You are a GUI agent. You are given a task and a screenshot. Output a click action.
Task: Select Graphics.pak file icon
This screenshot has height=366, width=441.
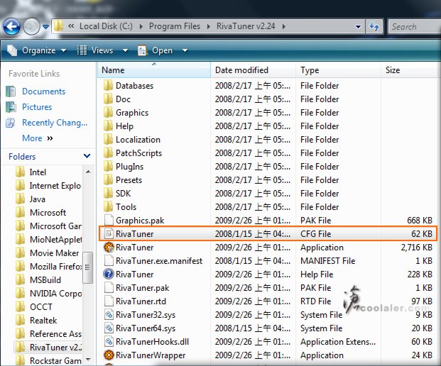109,220
